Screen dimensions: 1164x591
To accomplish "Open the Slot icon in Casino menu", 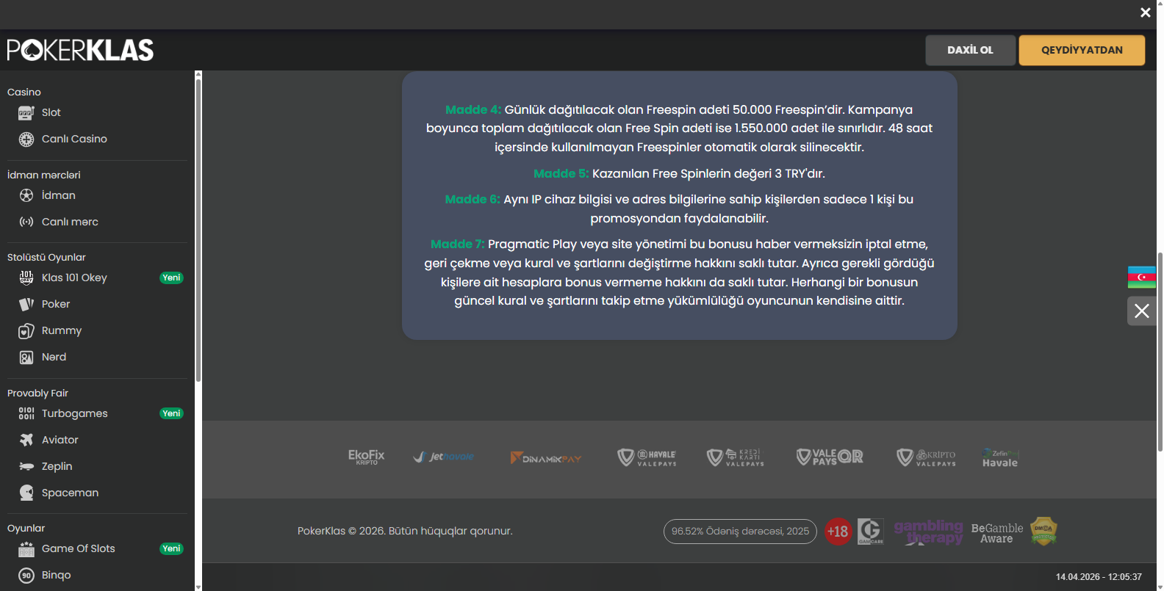I will 26,112.
